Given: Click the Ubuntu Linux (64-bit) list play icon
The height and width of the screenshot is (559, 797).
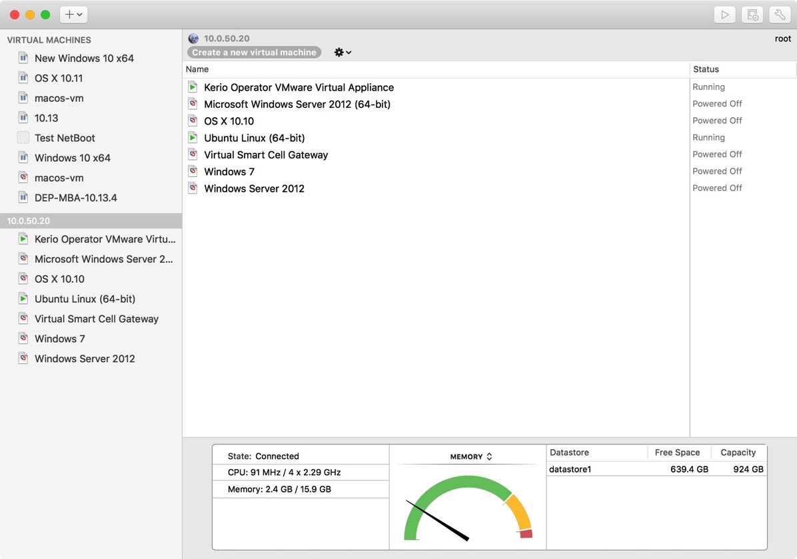Looking at the screenshot, I should pyautogui.click(x=193, y=138).
